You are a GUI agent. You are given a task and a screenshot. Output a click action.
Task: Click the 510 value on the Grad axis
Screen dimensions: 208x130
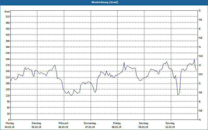8,17
